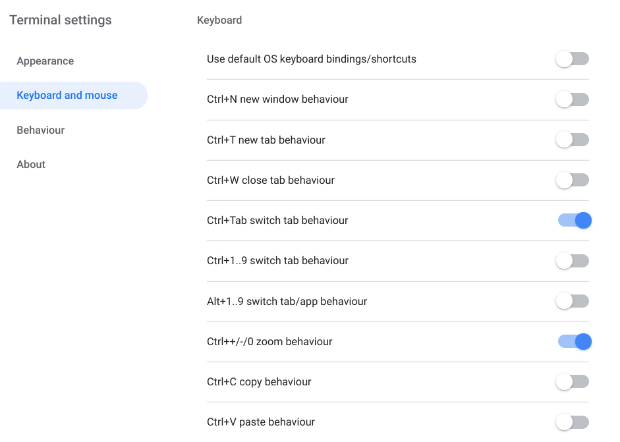Toggle Ctrl+V paste behaviour switch
Viewport: 620px width, 442px height.
[x=572, y=422]
